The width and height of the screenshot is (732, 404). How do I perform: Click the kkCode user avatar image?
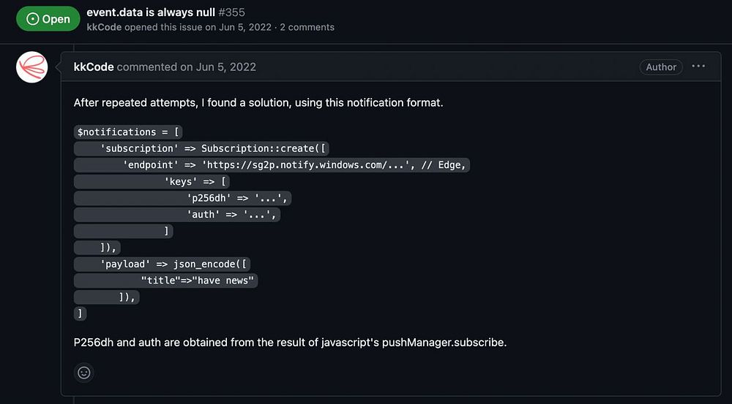pyautogui.click(x=32, y=67)
